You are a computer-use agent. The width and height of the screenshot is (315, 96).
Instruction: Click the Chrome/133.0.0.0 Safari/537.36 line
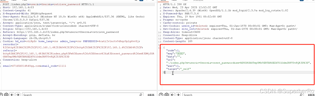(x=26, y=20)
